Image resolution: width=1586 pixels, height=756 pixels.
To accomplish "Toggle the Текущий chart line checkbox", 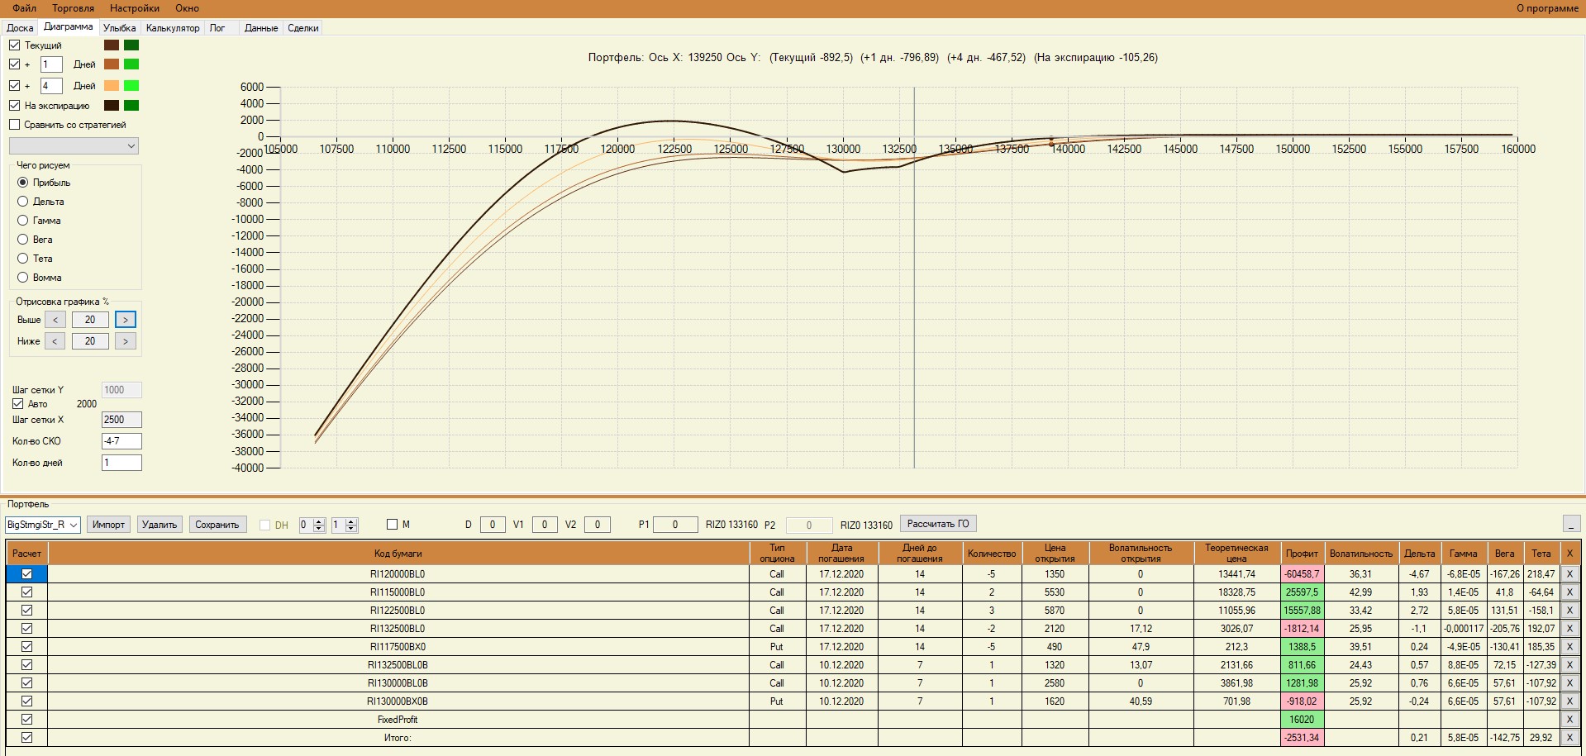I will (15, 45).
